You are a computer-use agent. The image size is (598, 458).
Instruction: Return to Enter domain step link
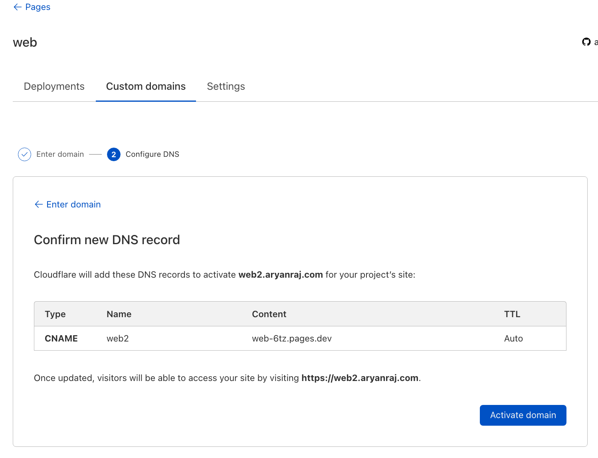point(67,205)
